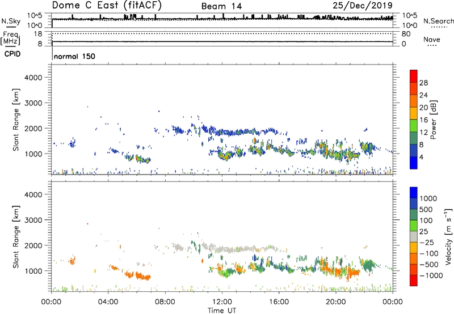Click the '20:00' time axis tick label
454x314 pixels.
click(335, 302)
